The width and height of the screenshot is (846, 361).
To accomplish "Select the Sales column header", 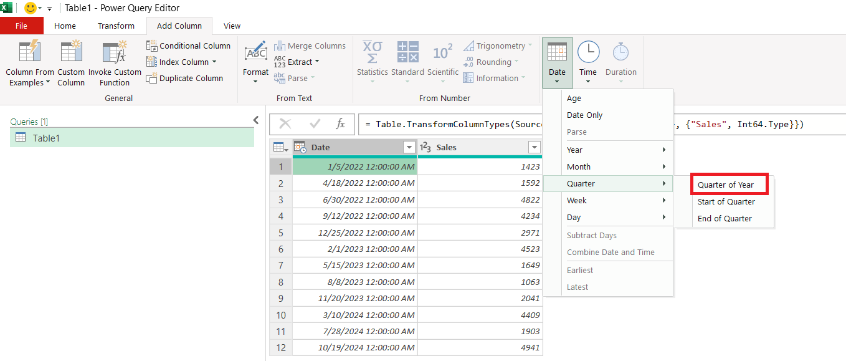I will click(x=480, y=147).
